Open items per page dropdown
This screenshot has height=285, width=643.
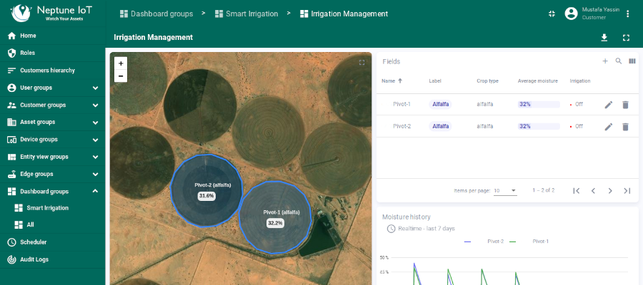tap(505, 191)
